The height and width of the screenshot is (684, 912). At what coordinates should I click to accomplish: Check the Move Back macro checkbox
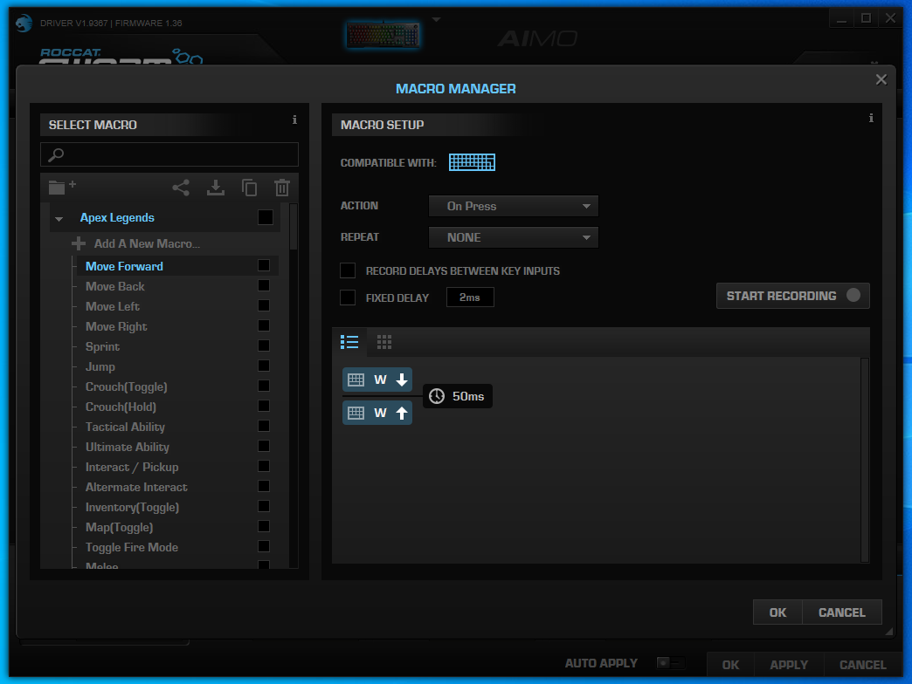pos(264,285)
